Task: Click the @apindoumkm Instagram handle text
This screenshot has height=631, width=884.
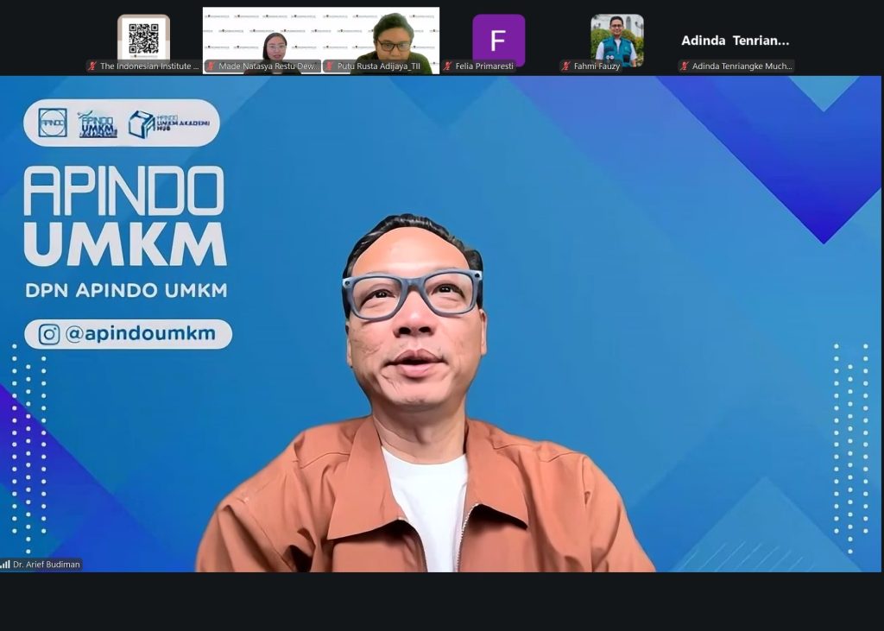Action: 140,334
